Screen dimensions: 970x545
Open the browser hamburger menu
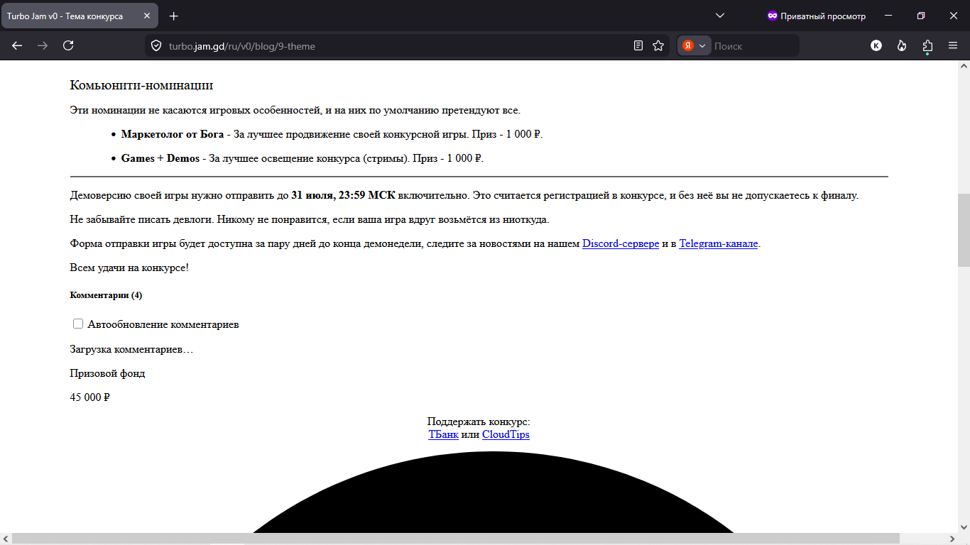[x=953, y=45]
